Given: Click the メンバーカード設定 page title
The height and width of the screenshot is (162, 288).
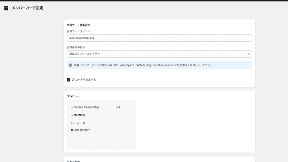Looking at the screenshot, I should [x=27, y=8].
